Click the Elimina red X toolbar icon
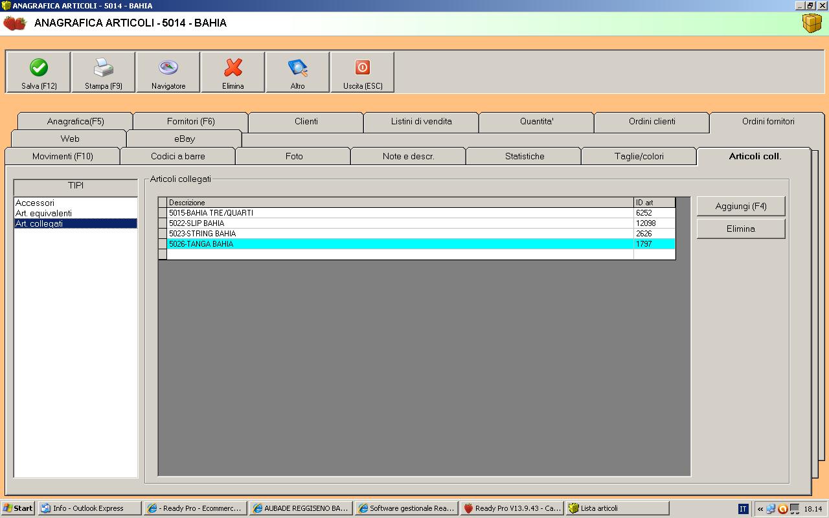 (233, 67)
